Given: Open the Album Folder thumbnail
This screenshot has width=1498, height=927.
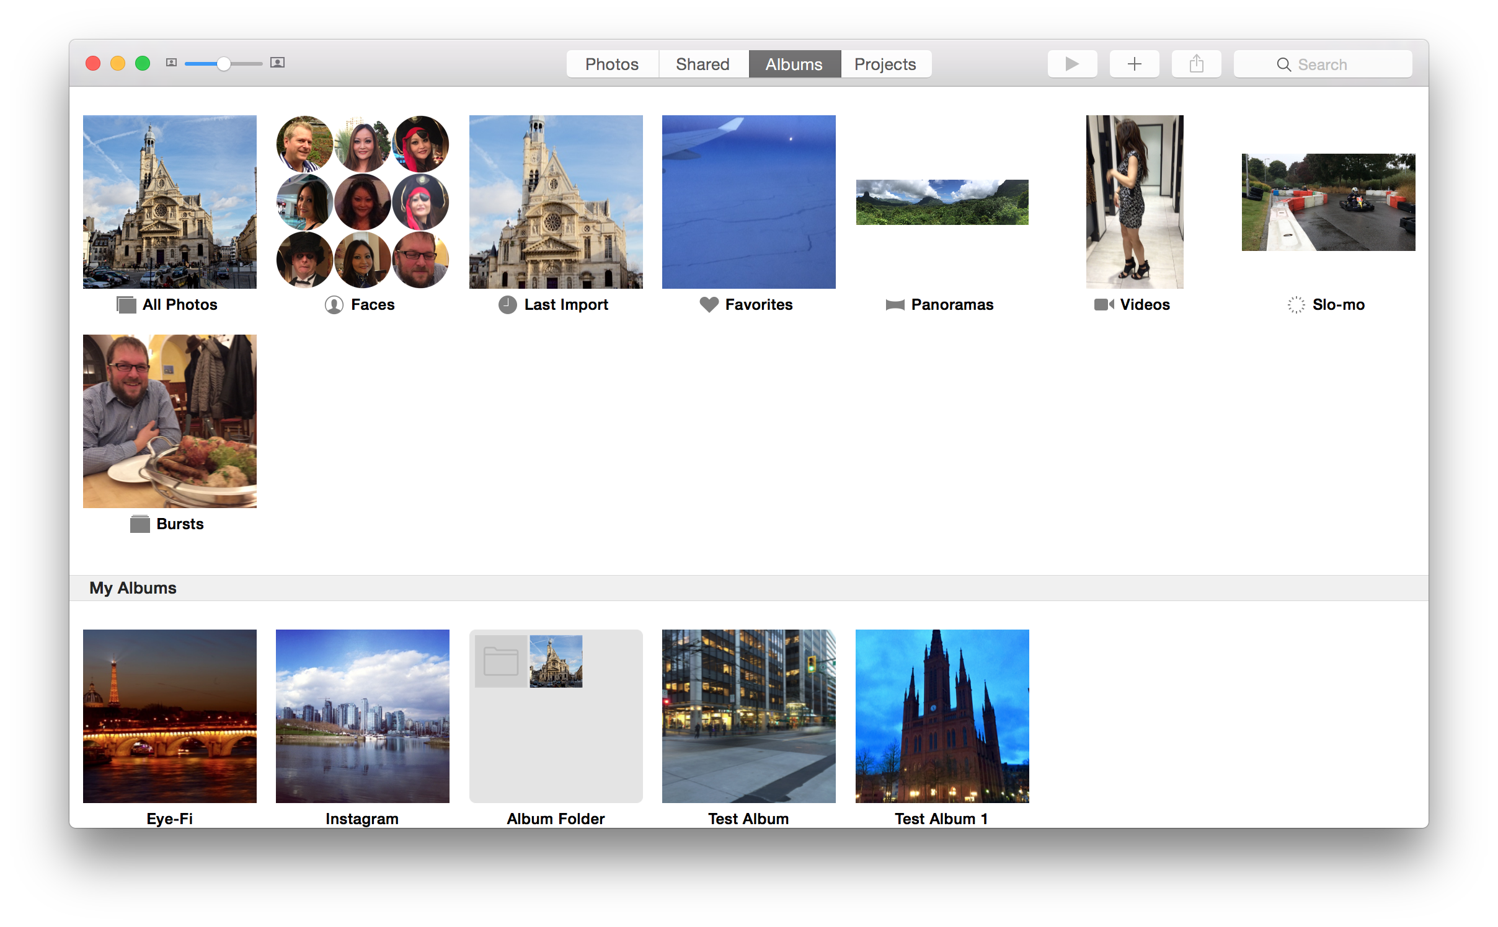Looking at the screenshot, I should tap(556, 716).
